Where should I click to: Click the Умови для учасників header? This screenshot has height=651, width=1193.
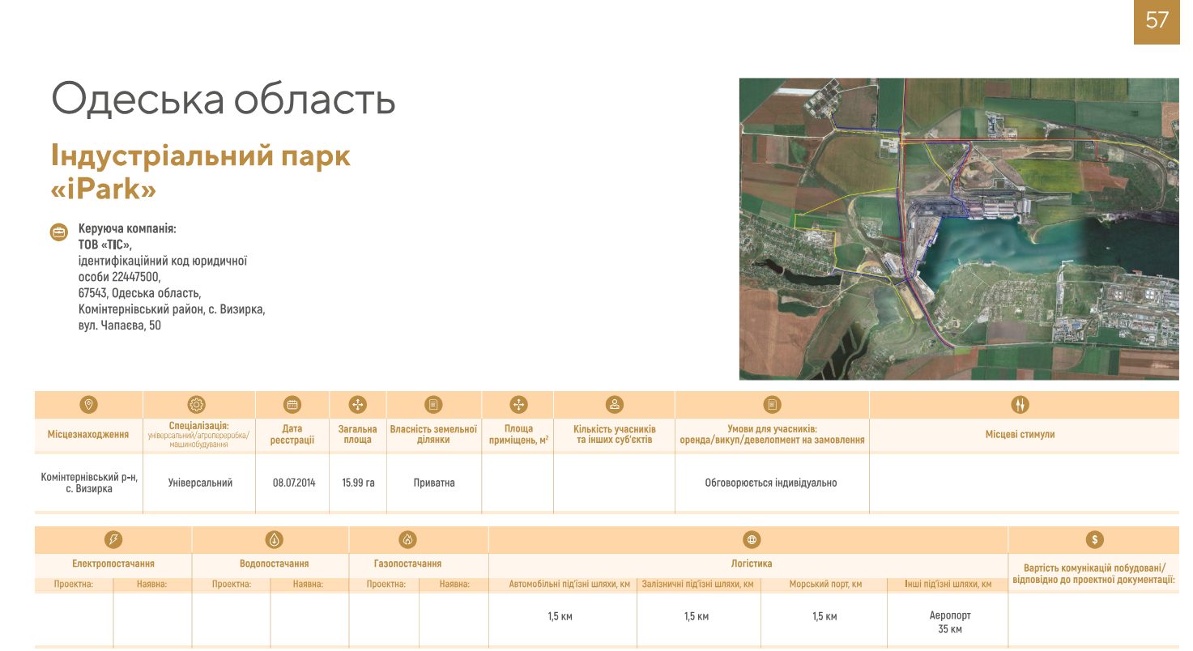click(x=772, y=435)
